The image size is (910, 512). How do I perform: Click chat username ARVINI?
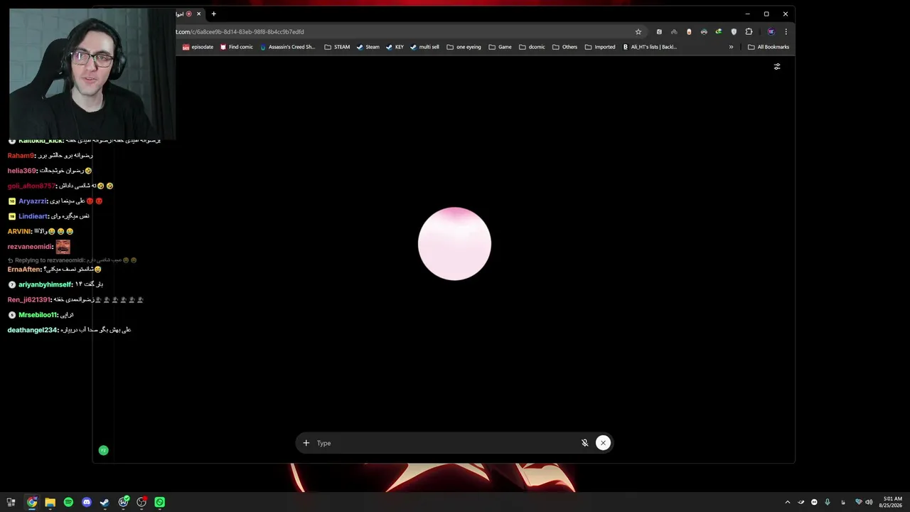[x=19, y=232]
